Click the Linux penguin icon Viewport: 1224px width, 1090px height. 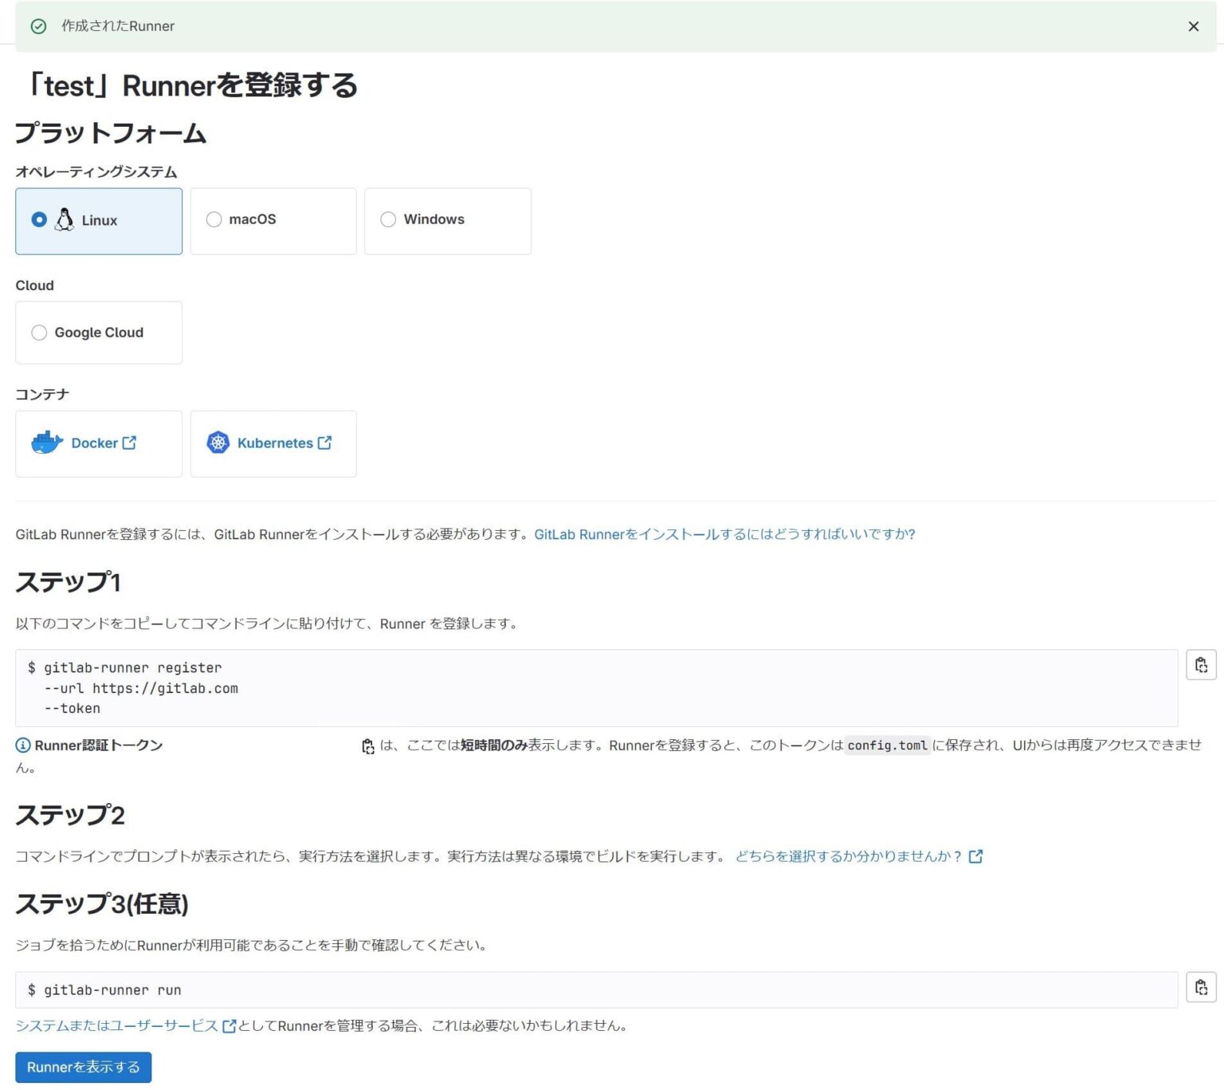64,220
